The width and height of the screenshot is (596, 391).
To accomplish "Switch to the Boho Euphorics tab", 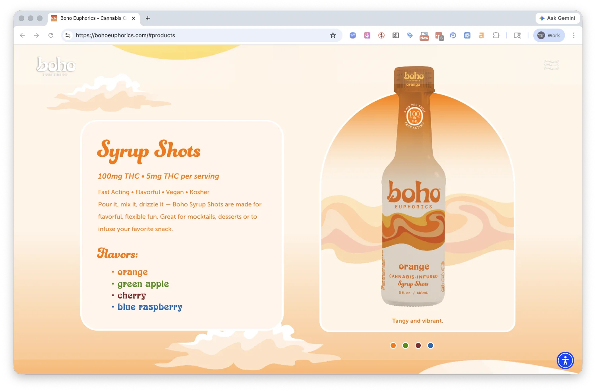I will click(92, 18).
